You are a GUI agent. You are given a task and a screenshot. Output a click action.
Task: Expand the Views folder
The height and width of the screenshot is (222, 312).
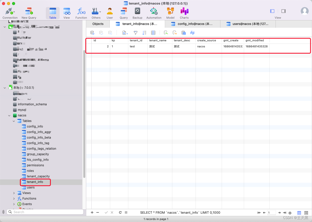point(14,193)
